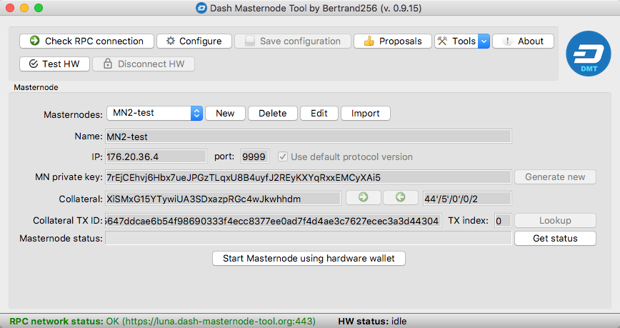
Task: Open Proposals with thumbs-up icon
Action: 393,41
